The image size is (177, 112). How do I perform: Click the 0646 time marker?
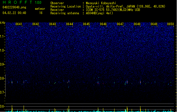[x=103, y=24]
